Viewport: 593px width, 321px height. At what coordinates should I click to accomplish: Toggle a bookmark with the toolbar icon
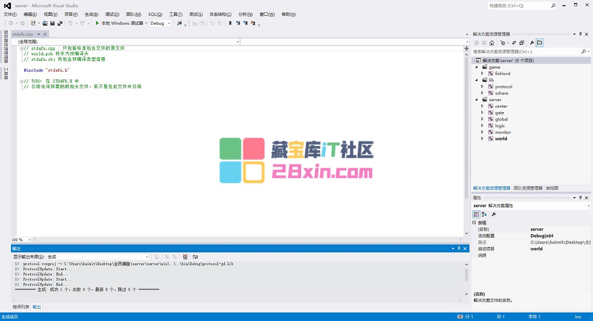coord(230,23)
